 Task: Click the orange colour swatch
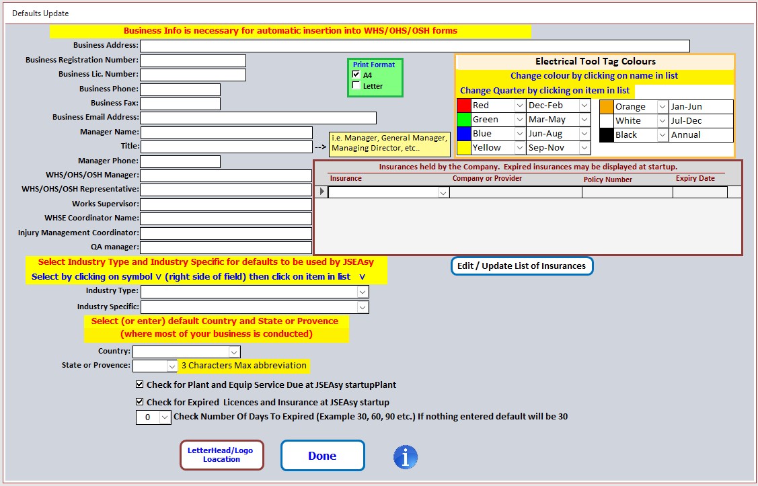point(607,107)
